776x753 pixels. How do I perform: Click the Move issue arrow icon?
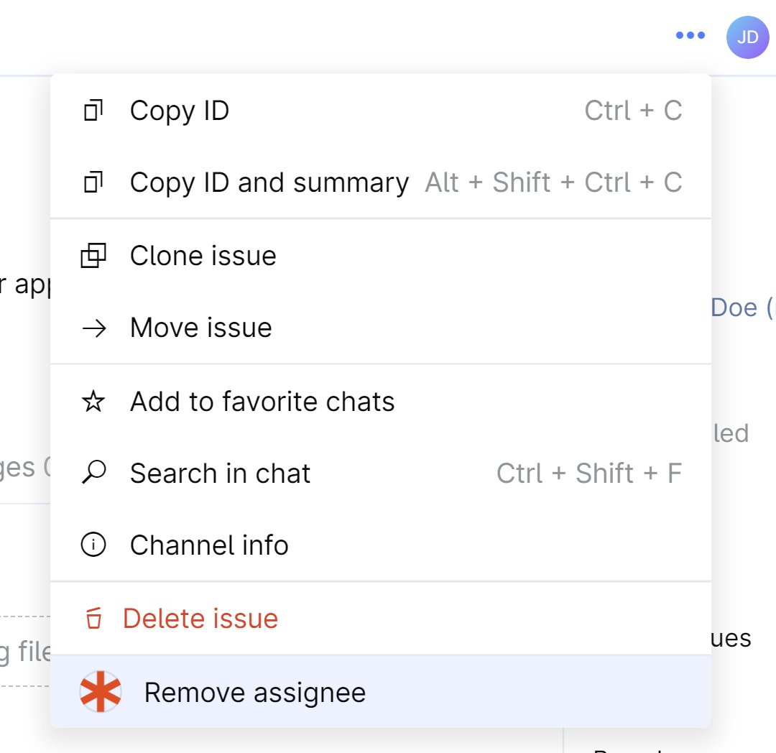tap(93, 327)
